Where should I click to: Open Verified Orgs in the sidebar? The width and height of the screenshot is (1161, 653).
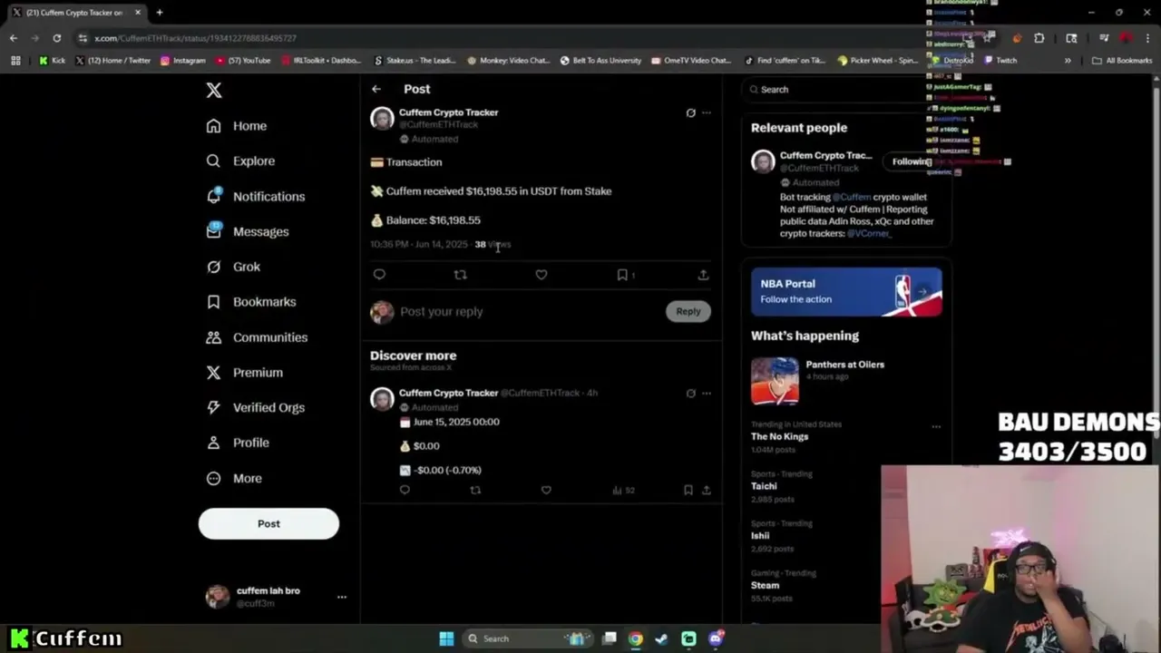255,407
